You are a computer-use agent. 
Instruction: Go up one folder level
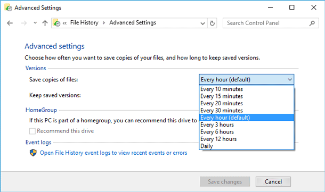(x=45, y=23)
